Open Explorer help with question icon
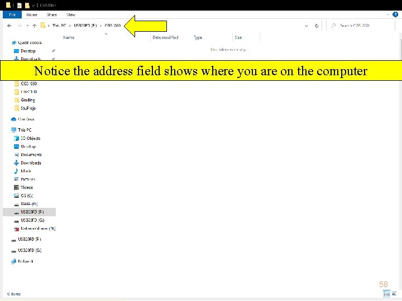Viewport: 402px width, 301px height. click(x=395, y=14)
